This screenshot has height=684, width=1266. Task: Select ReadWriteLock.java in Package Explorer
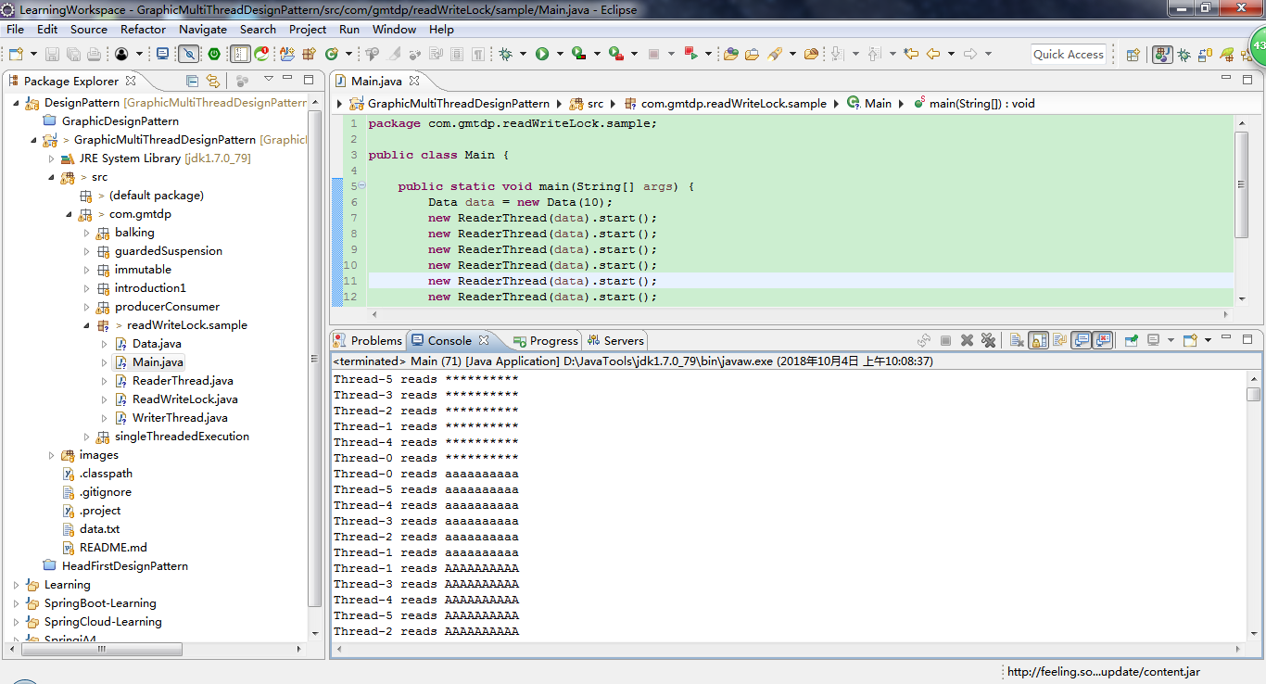184,399
